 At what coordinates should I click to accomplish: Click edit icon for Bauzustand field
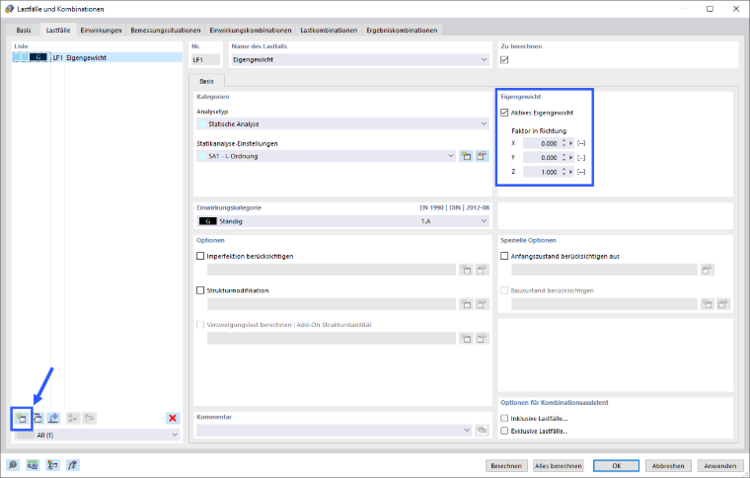722,304
